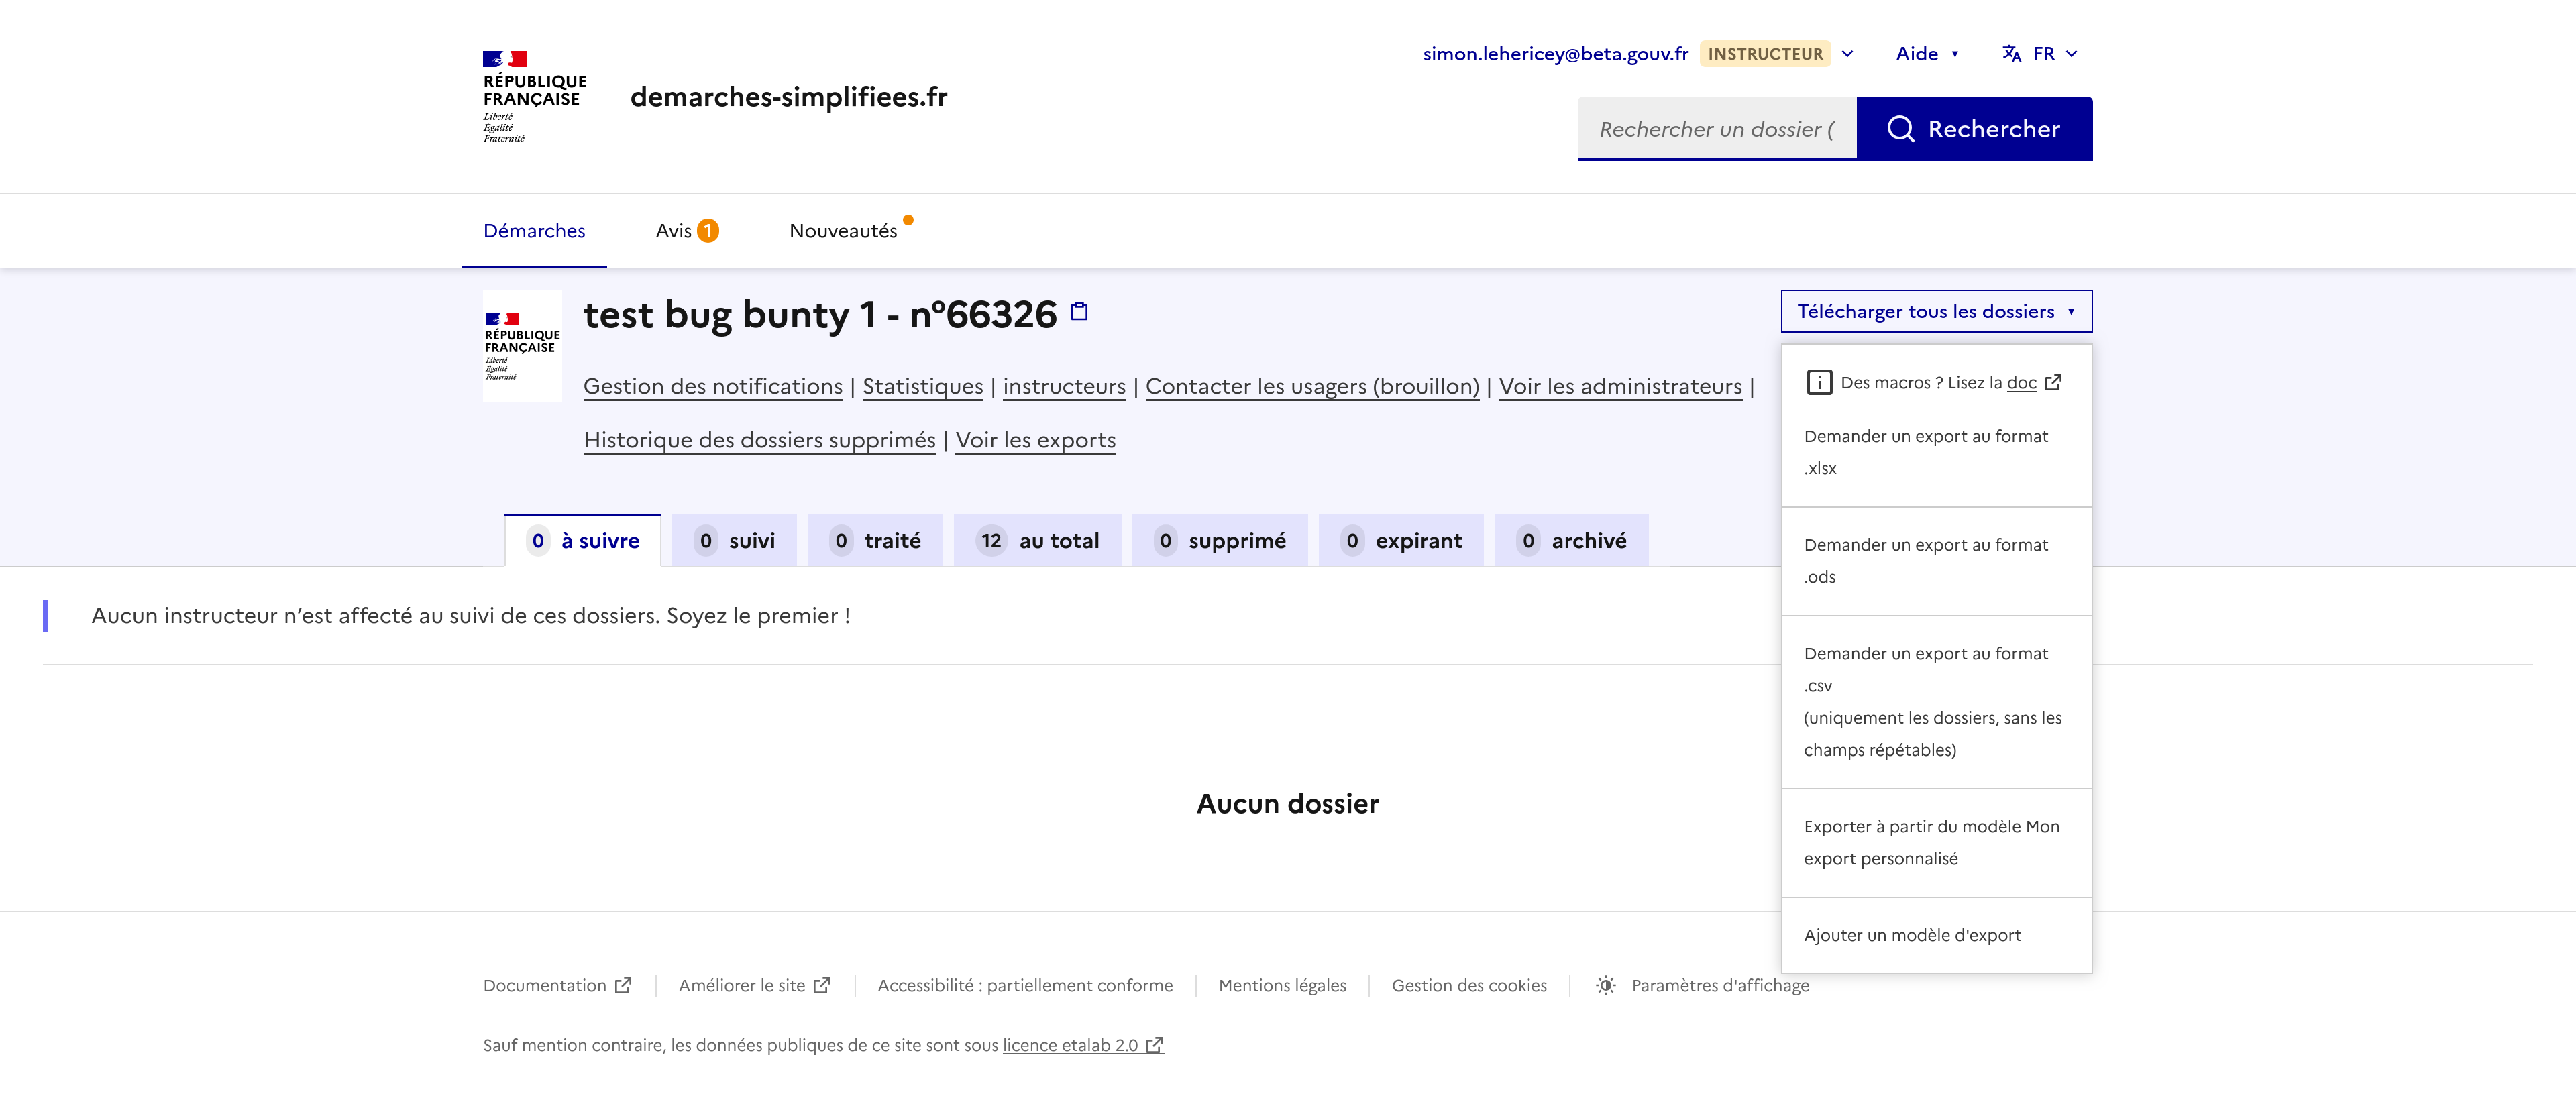The height and width of the screenshot is (1120, 2576).
Task: Click the sun icon for Paramètres d'affichage
Action: 1605,986
